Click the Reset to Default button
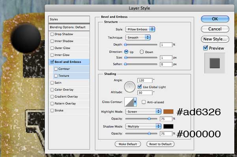The width and height of the screenshot is (237, 157). point(160,144)
